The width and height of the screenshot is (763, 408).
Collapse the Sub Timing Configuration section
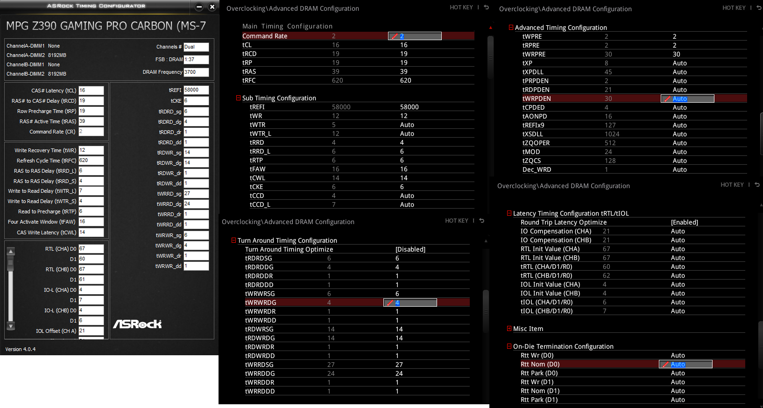tap(238, 98)
